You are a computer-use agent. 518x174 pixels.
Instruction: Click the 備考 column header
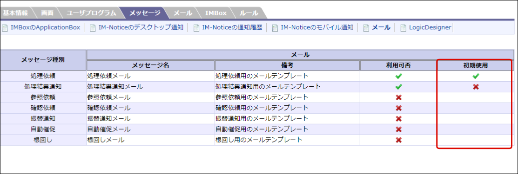[x=288, y=65]
